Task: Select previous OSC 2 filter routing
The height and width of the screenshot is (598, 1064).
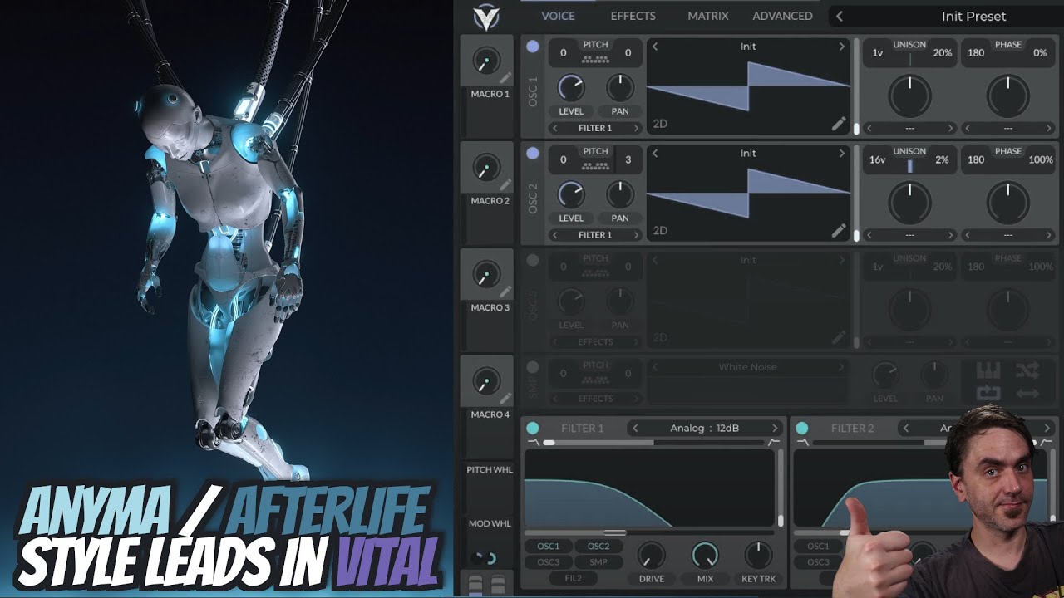Action: pyautogui.click(x=554, y=235)
